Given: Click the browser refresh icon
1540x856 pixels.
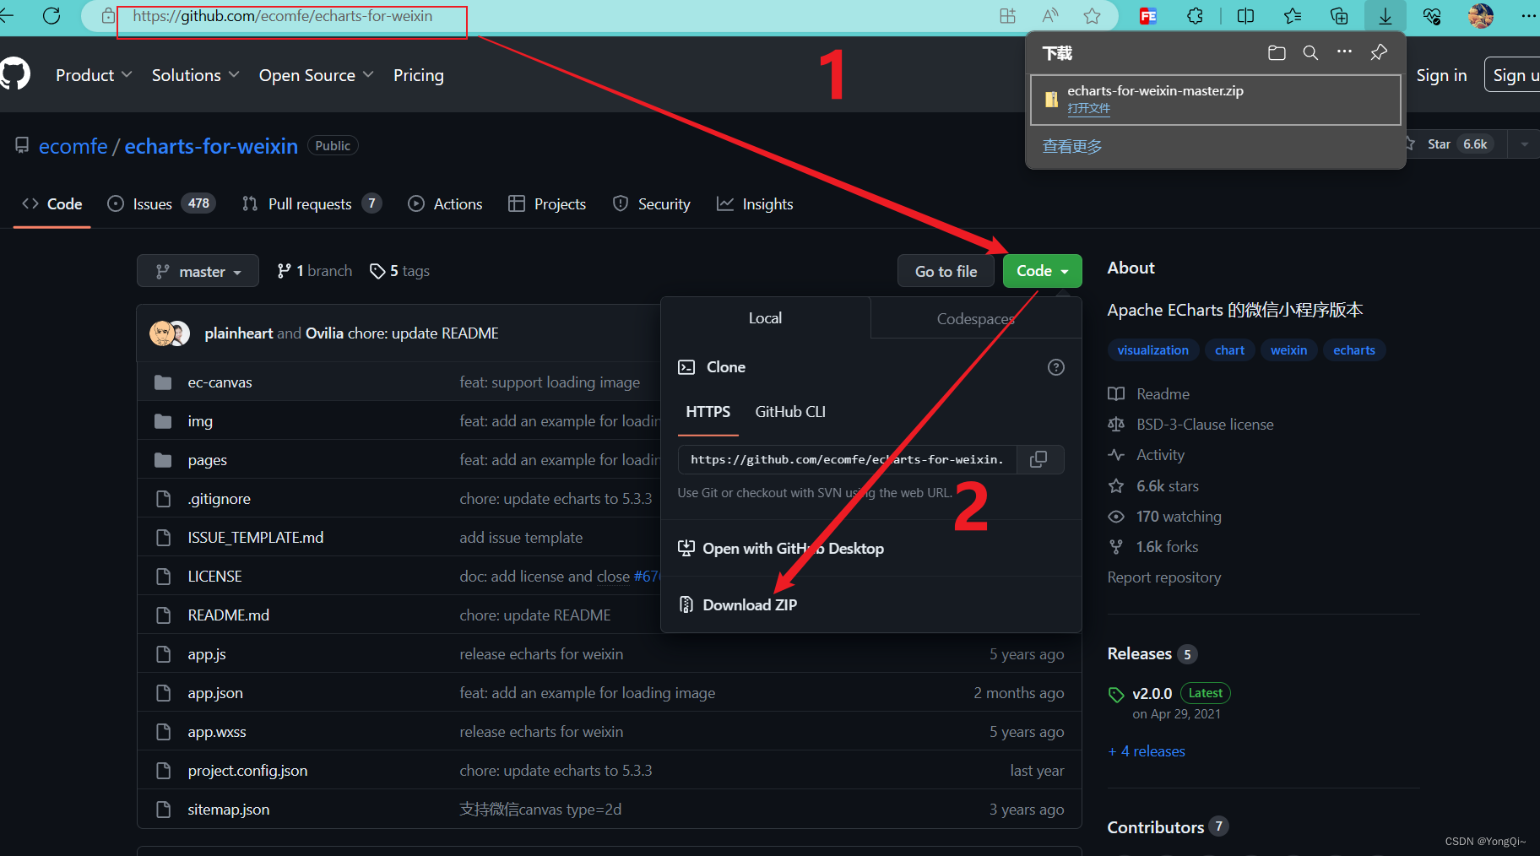Looking at the screenshot, I should click(52, 16).
